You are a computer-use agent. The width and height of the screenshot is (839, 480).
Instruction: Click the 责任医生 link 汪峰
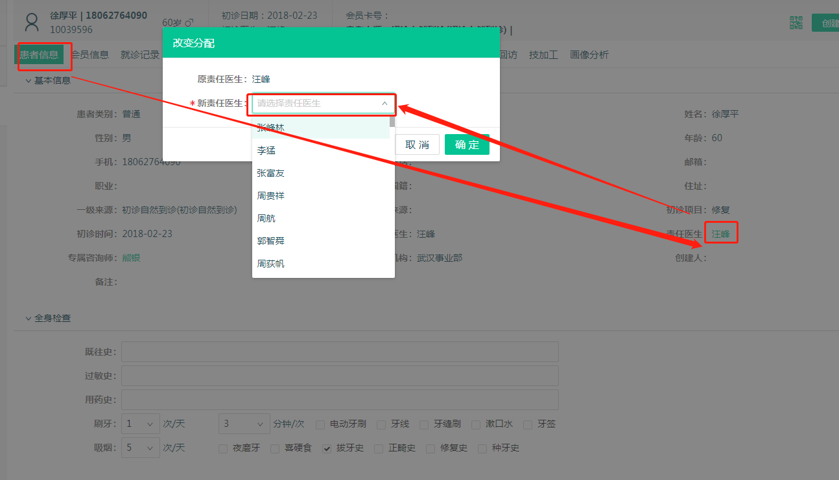(x=720, y=234)
